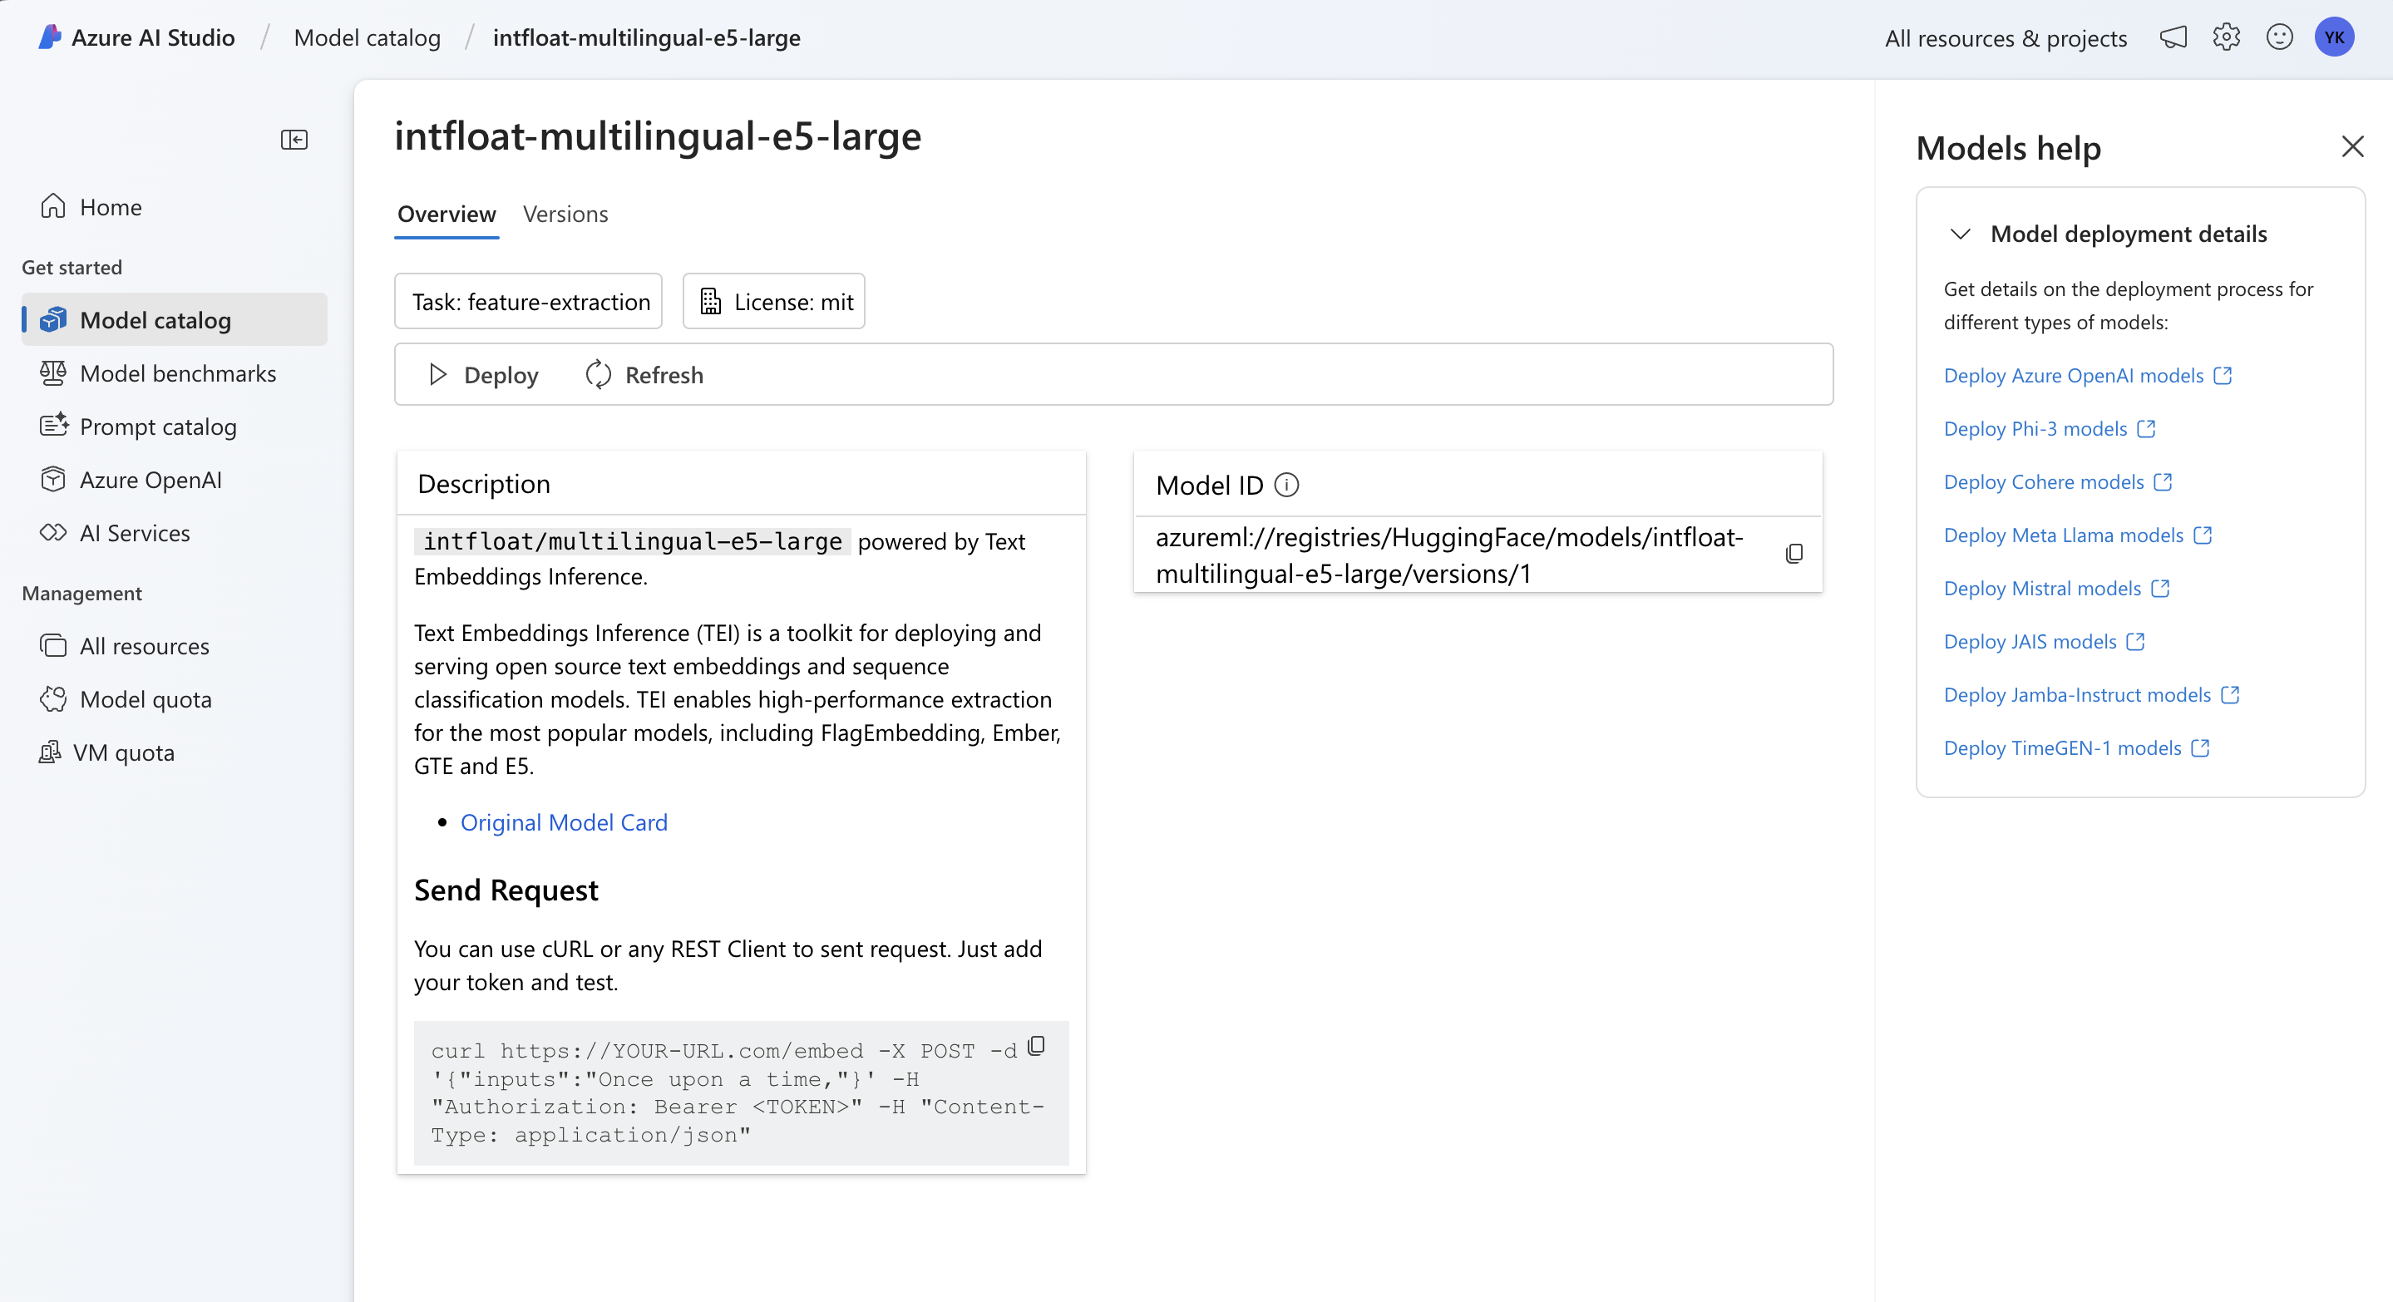The height and width of the screenshot is (1302, 2393).
Task: Close the Models help panel
Action: click(x=2352, y=146)
